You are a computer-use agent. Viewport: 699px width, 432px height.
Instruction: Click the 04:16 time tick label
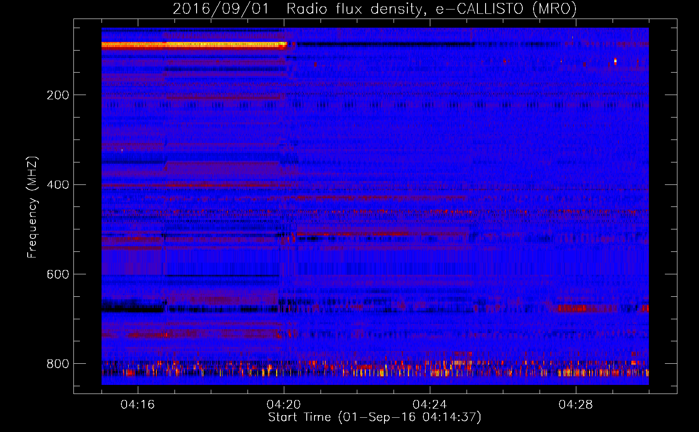click(x=137, y=405)
